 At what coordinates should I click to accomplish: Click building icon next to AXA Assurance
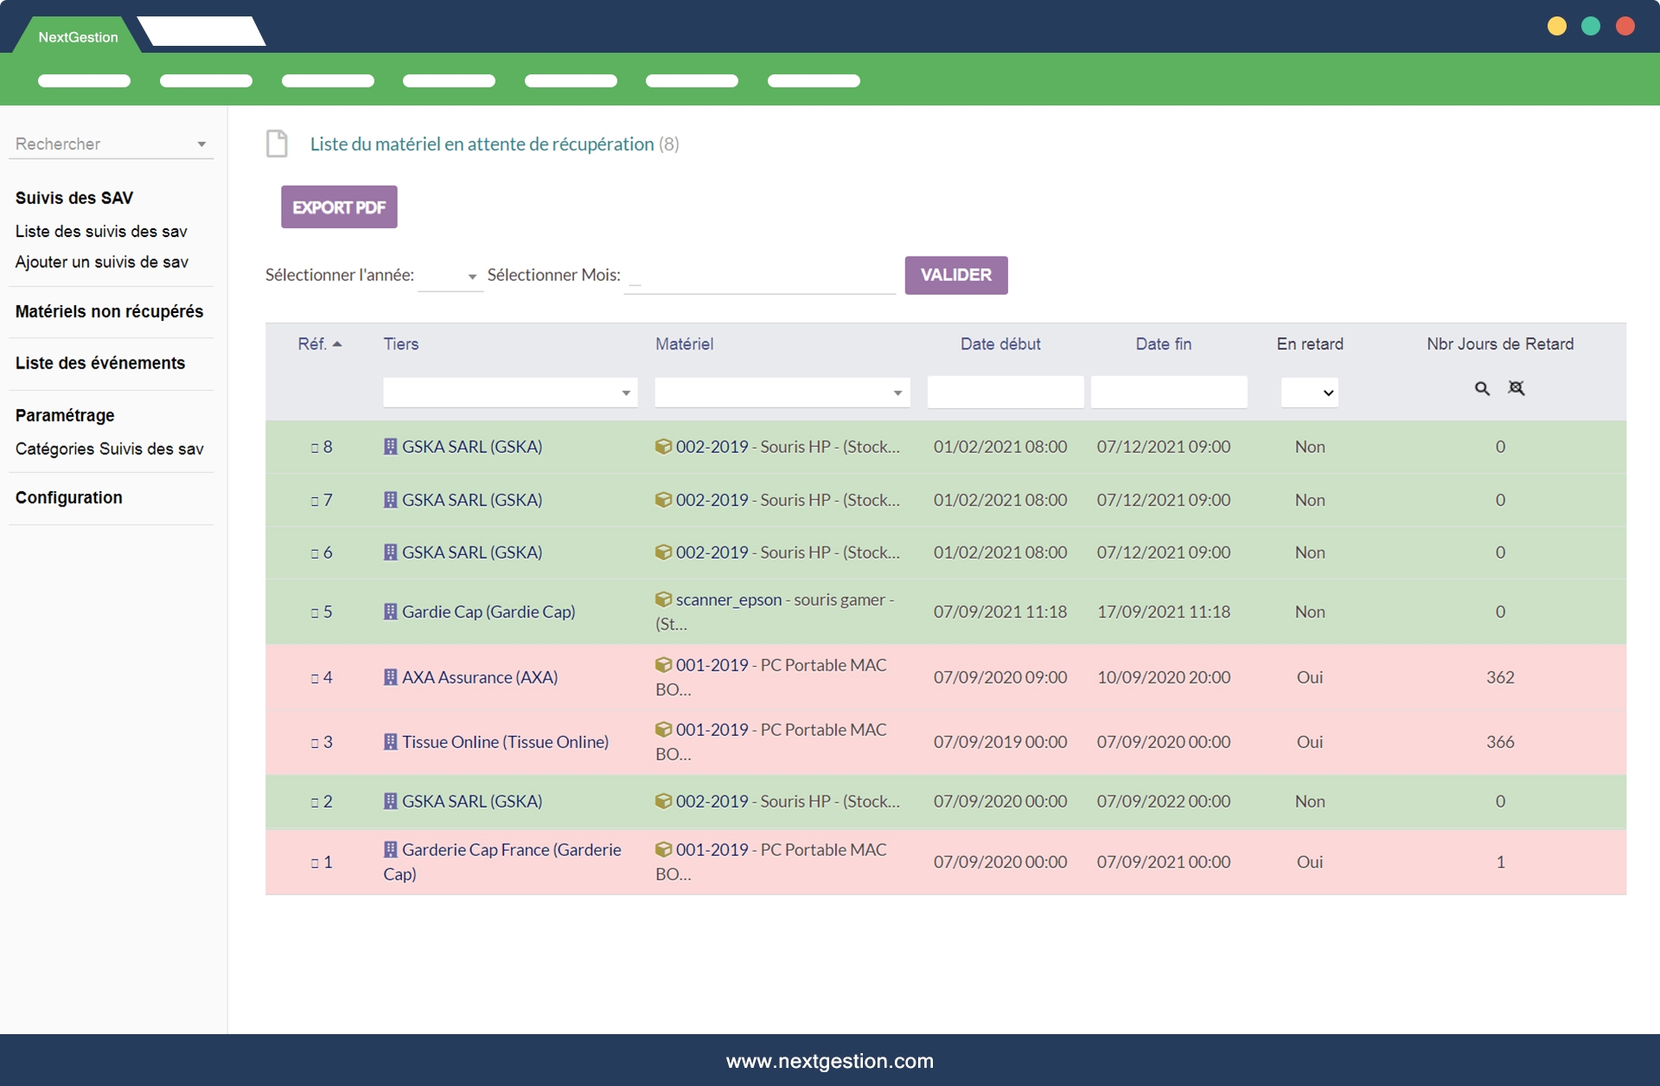(x=391, y=677)
